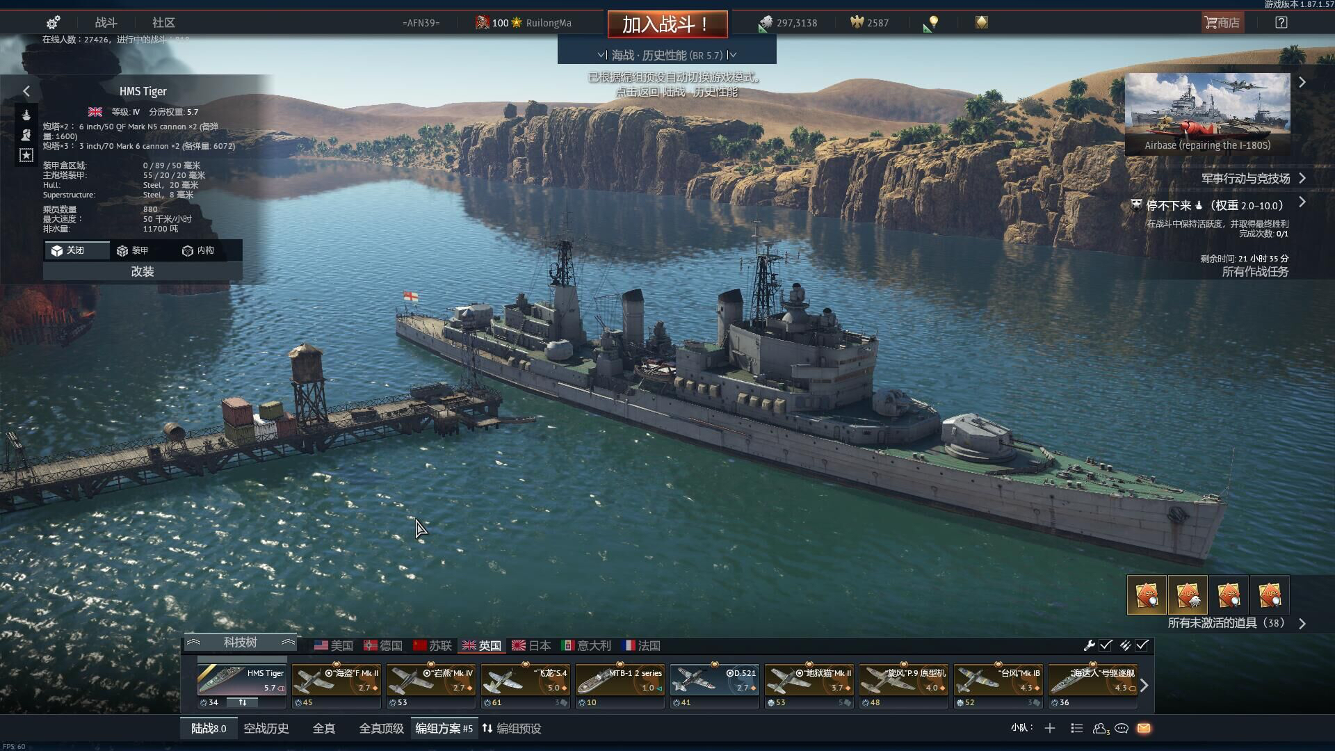Toggle the armor view mode
The image size is (1335, 751).
click(x=133, y=250)
